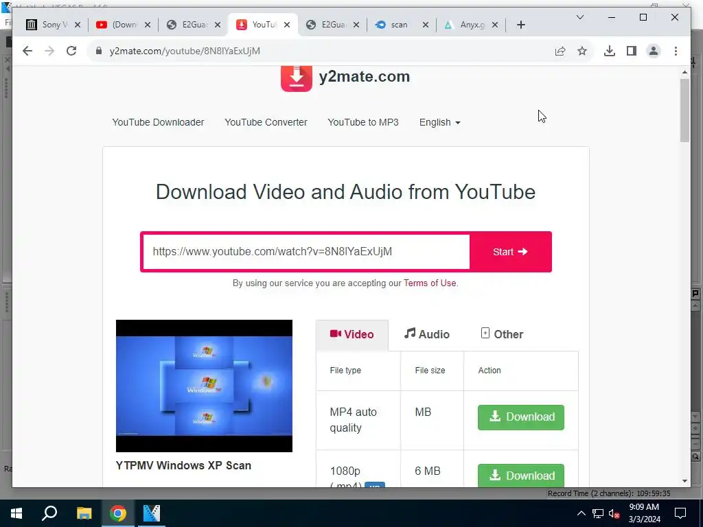Open File Explorer from the taskbar

(84, 513)
